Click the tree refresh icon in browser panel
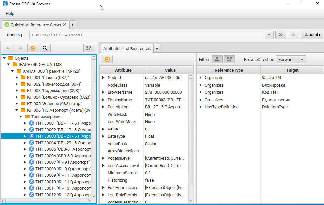The height and width of the screenshot is (205, 324). (x=32, y=48)
